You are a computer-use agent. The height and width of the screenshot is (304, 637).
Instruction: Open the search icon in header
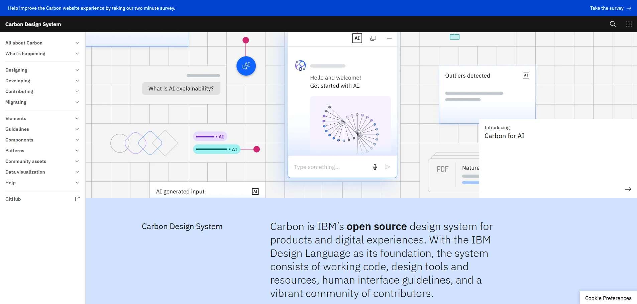click(x=613, y=24)
